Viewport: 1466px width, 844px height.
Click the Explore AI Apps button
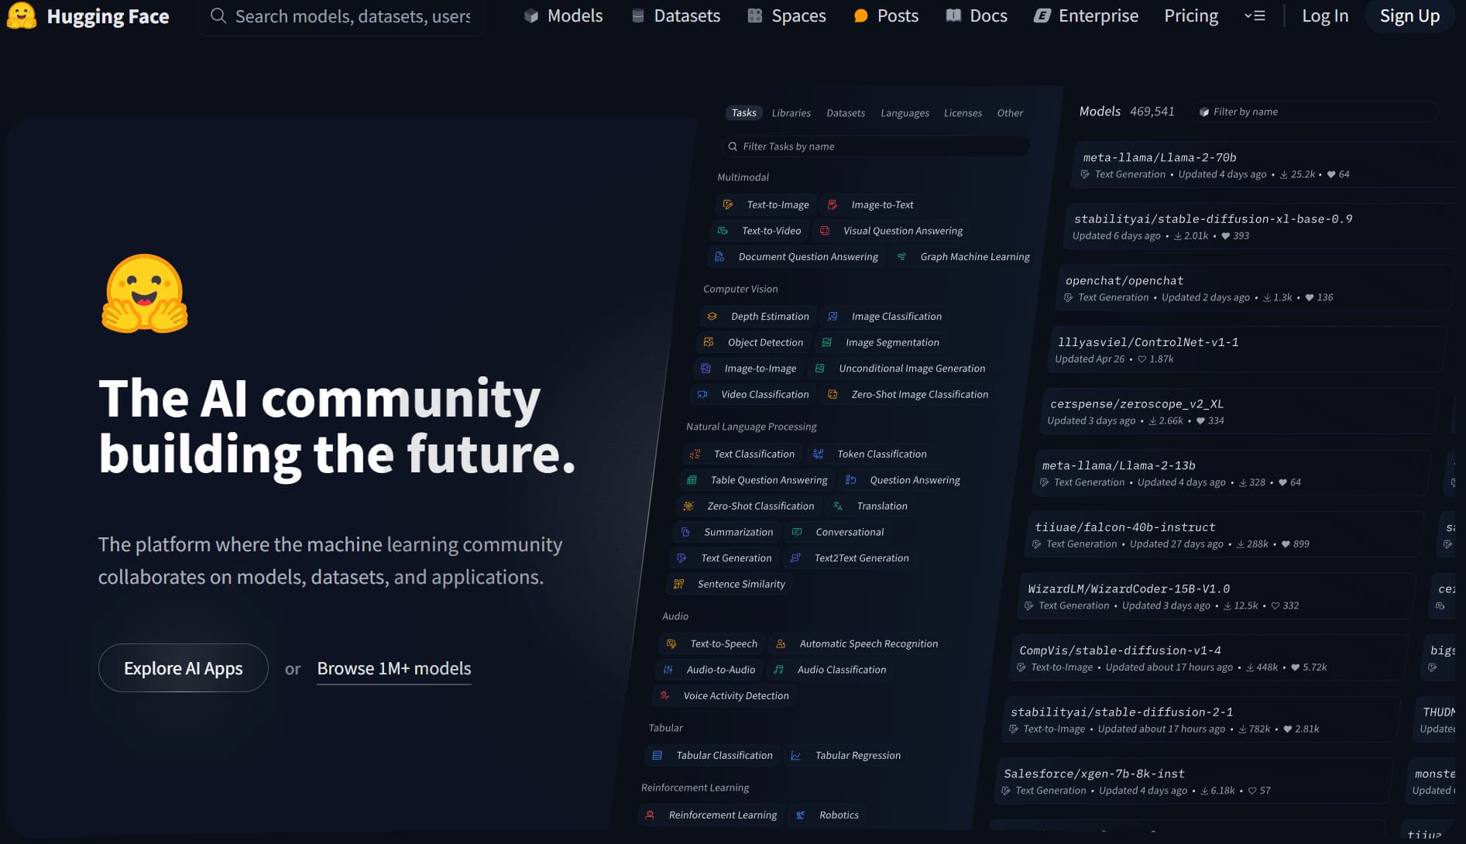tap(184, 667)
